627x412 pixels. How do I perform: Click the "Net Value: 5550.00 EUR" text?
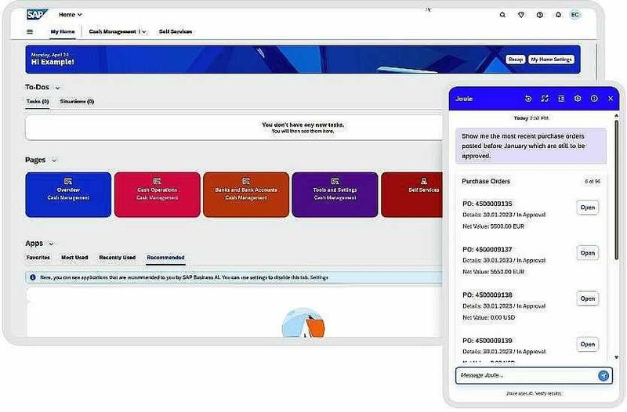pyautogui.click(x=493, y=272)
